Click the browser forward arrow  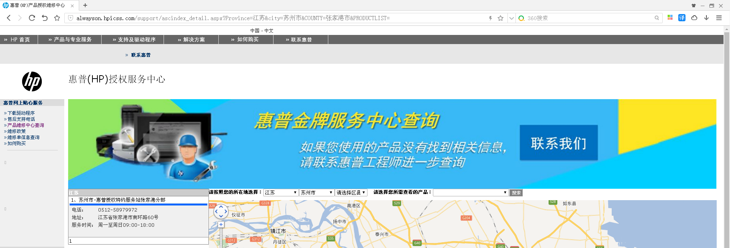(20, 18)
